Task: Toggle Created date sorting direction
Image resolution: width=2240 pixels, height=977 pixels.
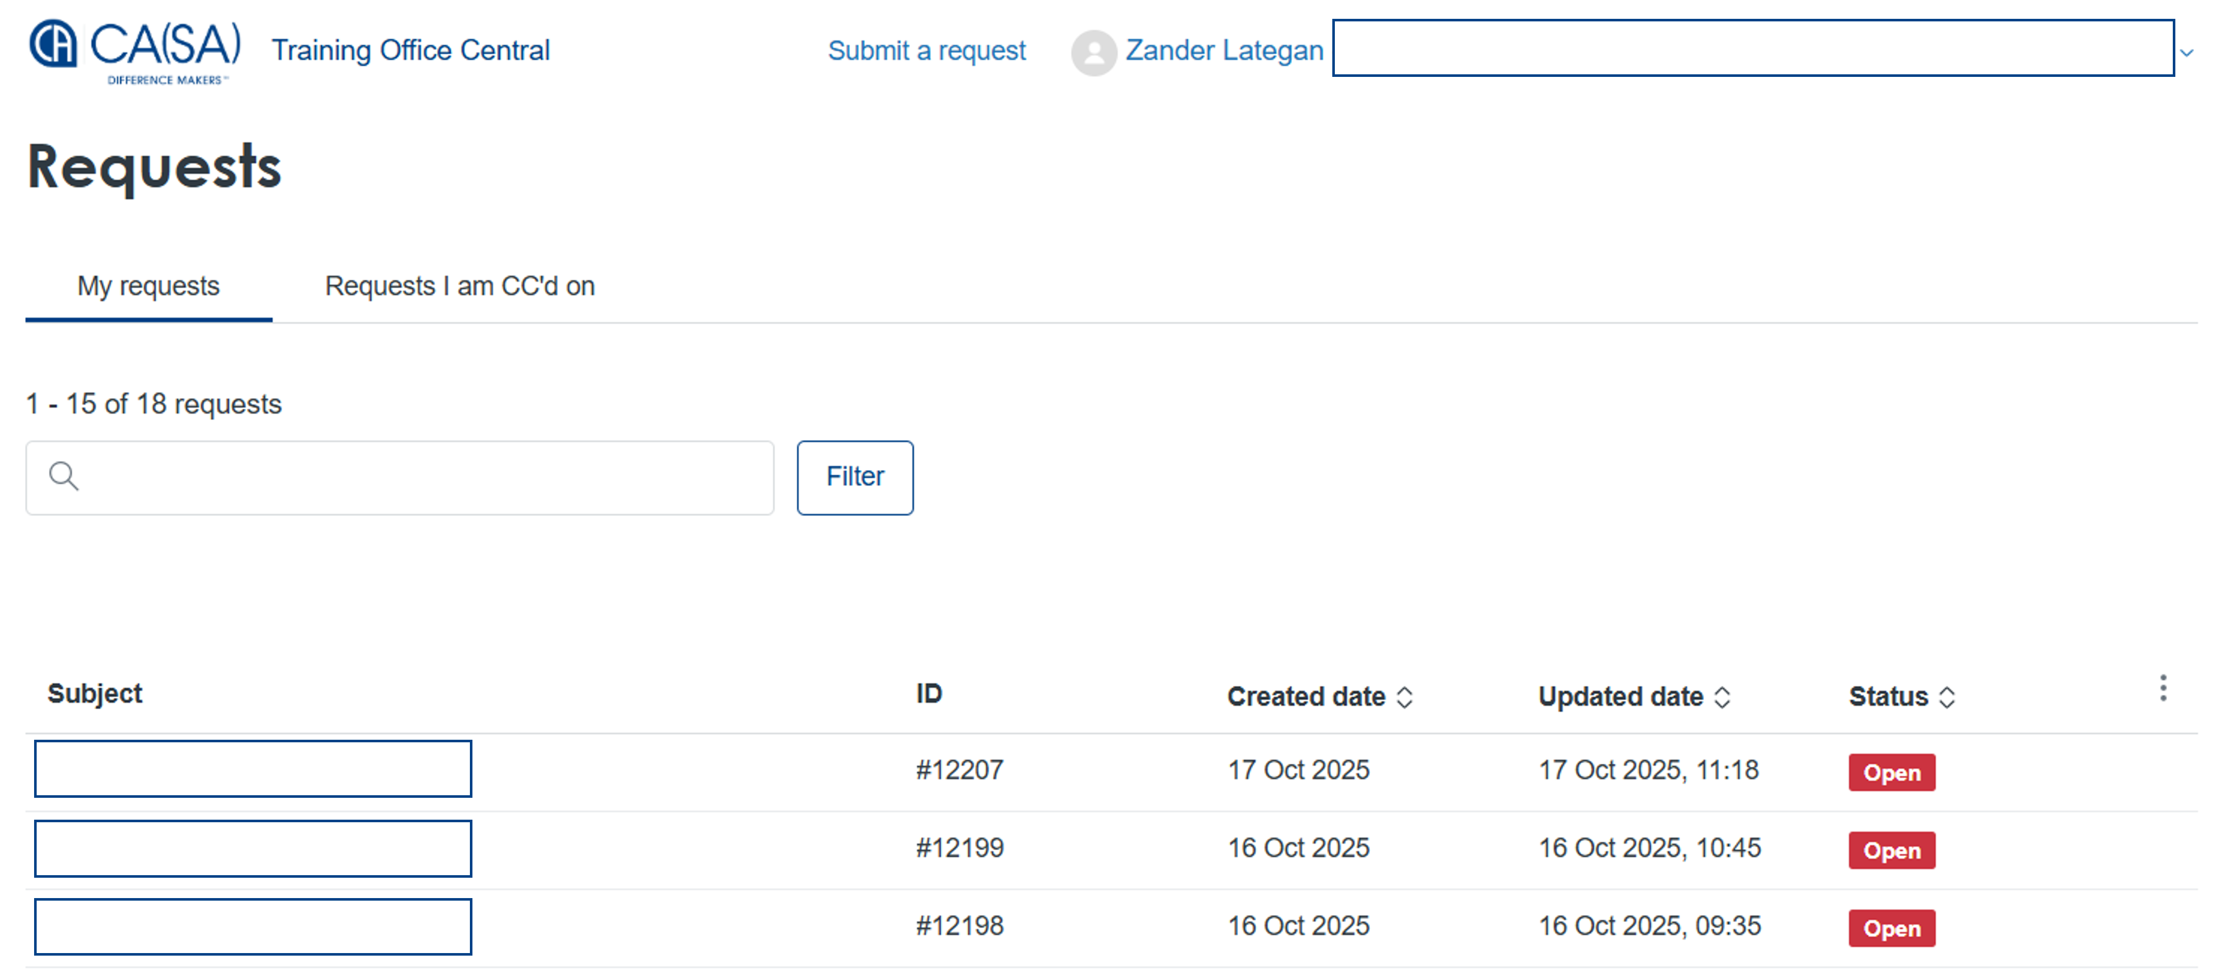Action: (1406, 697)
